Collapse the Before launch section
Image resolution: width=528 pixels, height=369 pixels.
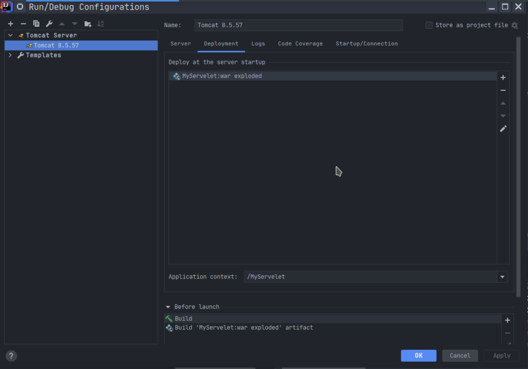click(x=168, y=307)
